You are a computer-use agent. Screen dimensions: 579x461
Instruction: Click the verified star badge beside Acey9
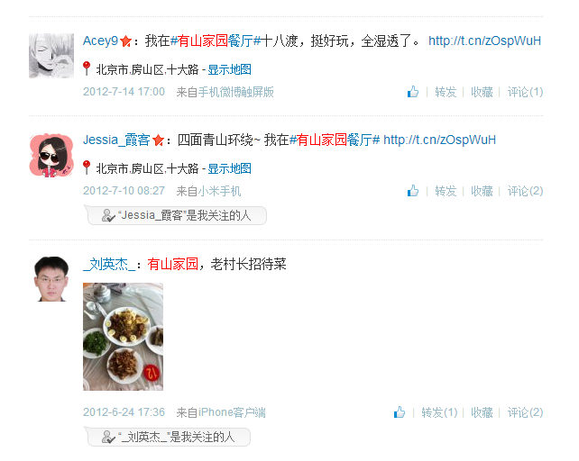click(x=125, y=41)
